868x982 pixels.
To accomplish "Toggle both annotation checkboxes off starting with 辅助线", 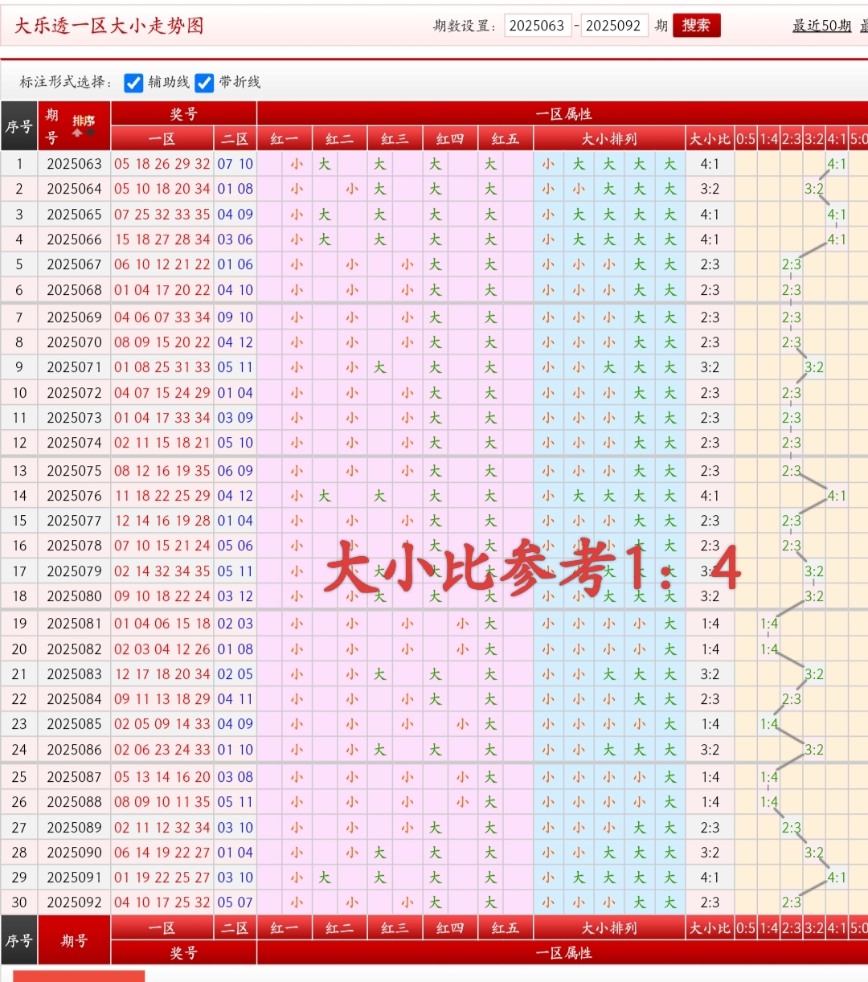I will (133, 83).
